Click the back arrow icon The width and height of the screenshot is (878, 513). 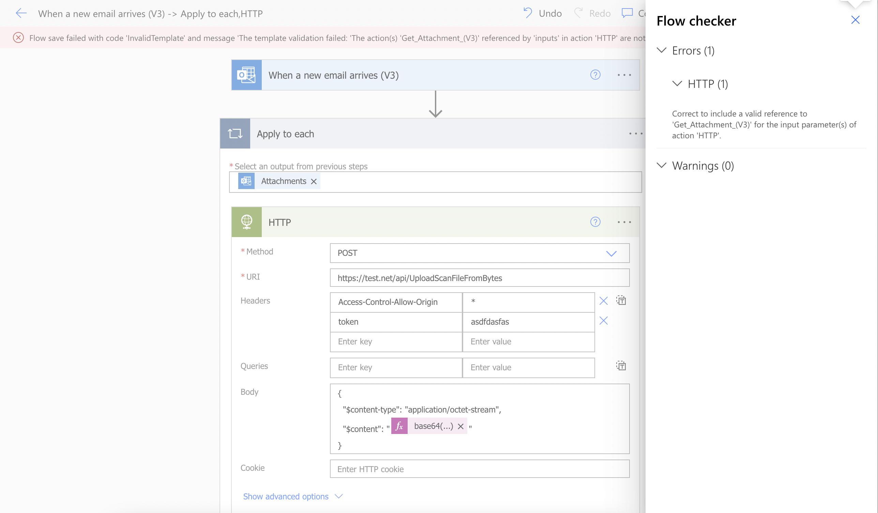click(21, 13)
